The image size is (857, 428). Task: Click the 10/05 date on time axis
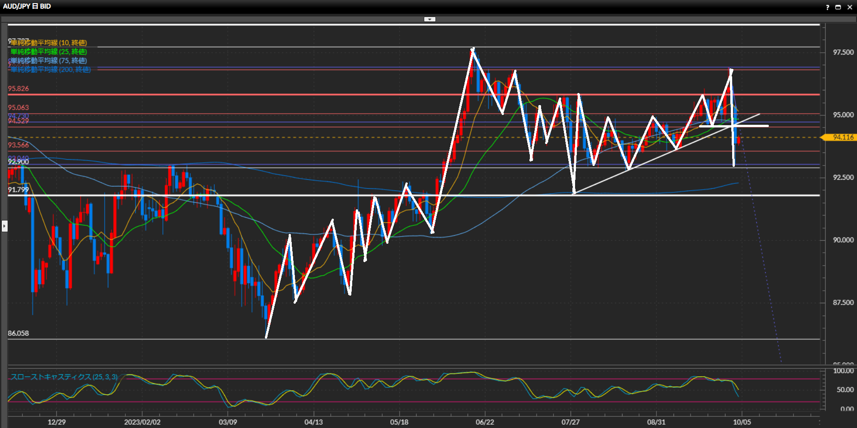742,422
